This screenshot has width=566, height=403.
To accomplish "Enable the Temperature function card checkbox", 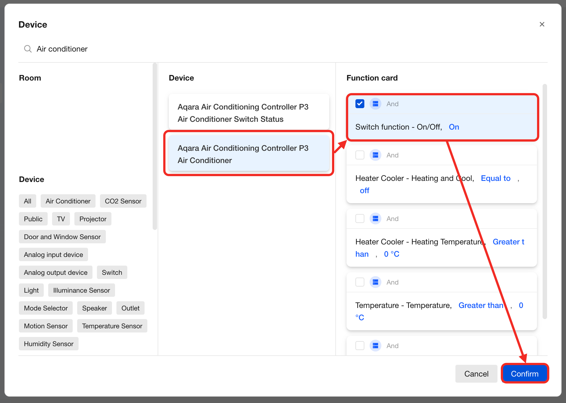I will [x=360, y=282].
